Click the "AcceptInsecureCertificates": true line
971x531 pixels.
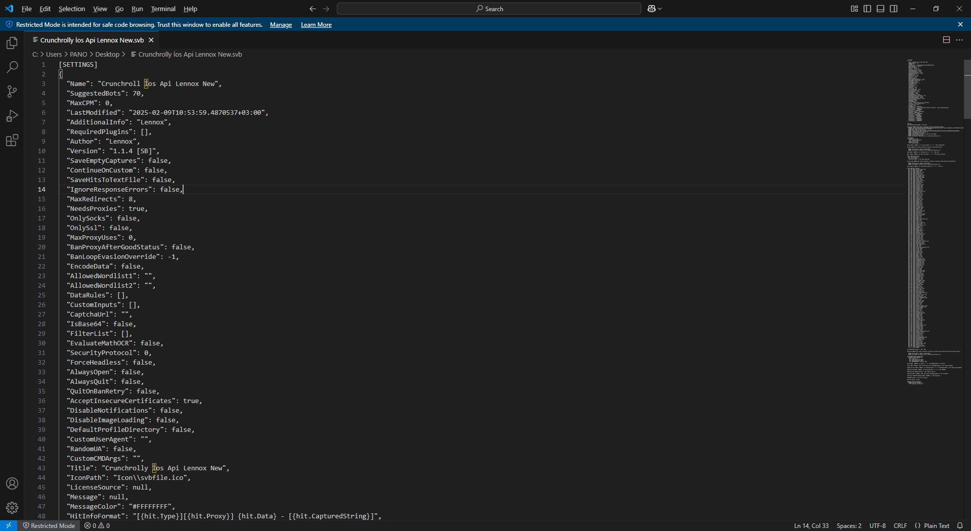pyautogui.click(x=135, y=401)
